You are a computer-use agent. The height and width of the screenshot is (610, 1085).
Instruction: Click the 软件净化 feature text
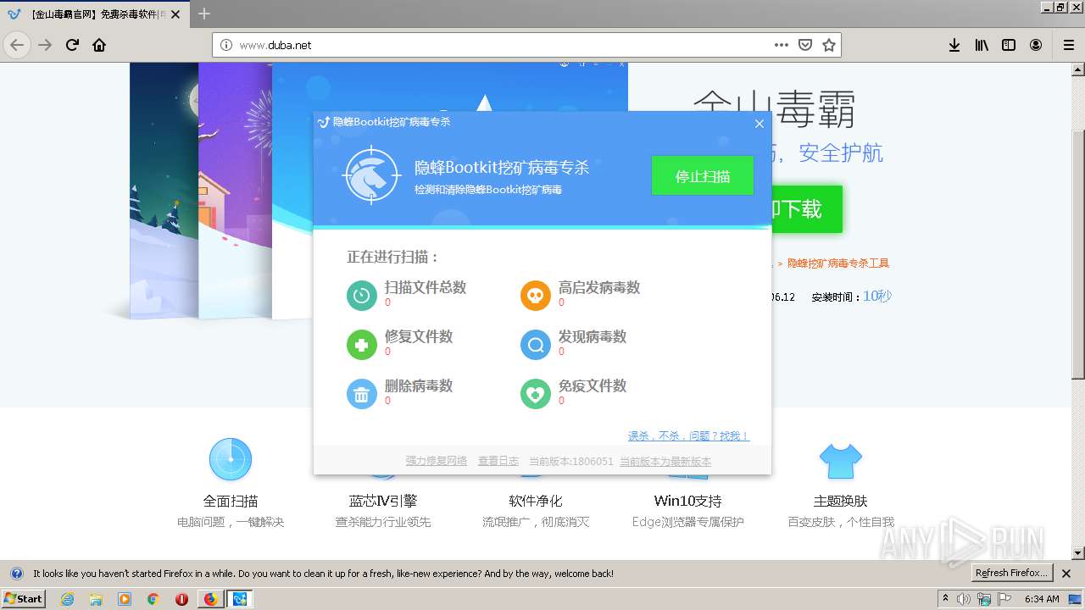point(536,501)
